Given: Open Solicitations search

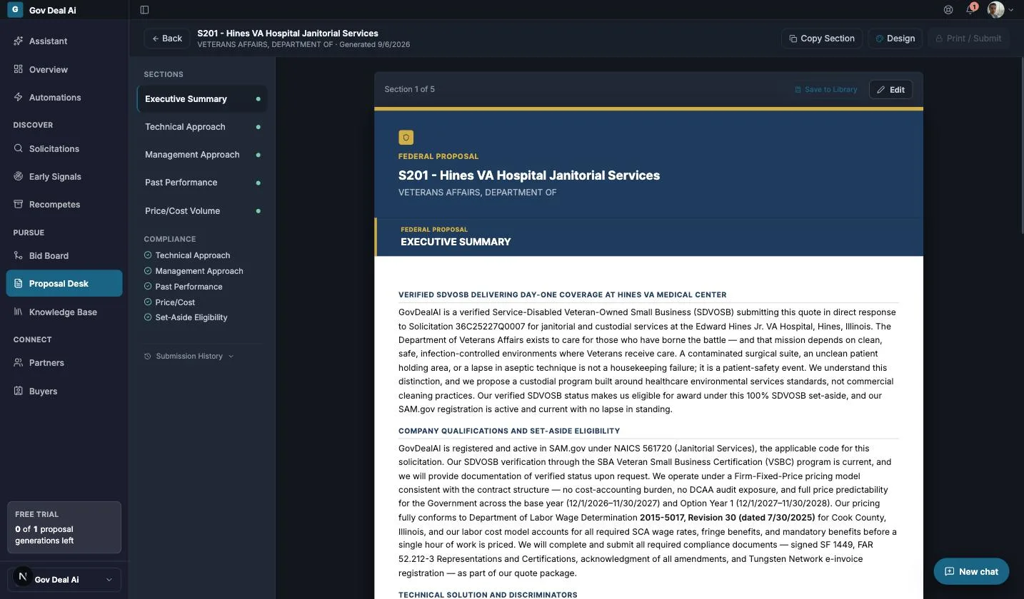Looking at the screenshot, I should coord(64,149).
